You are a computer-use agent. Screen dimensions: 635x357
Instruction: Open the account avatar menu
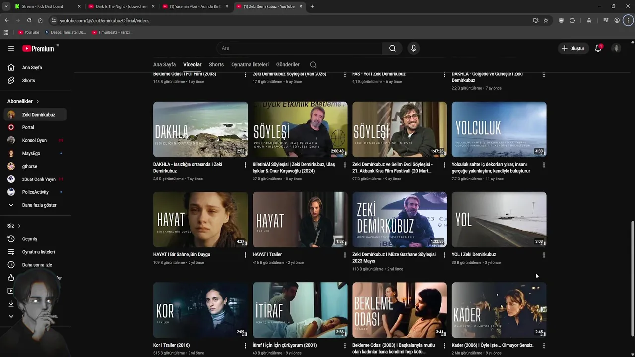616,48
